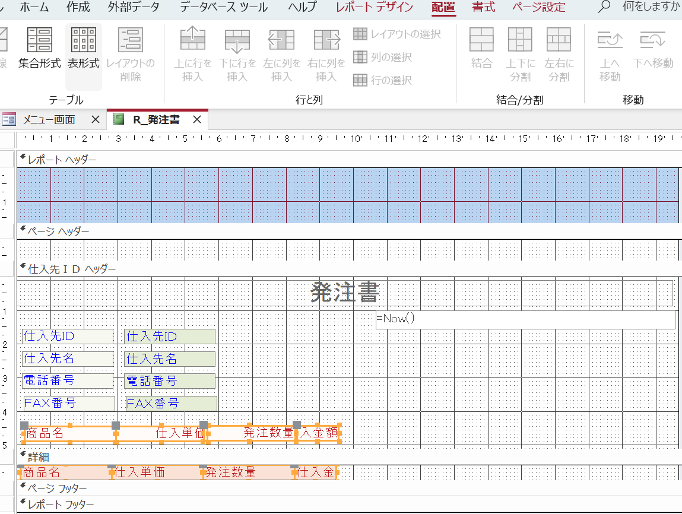Insert a row above with 上に行を挿入
Viewport: 682px width, 514px height.
pos(193,55)
